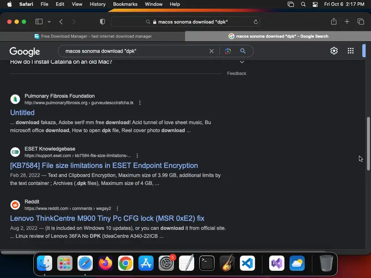Open Terminal from the Dock

coord(207,263)
